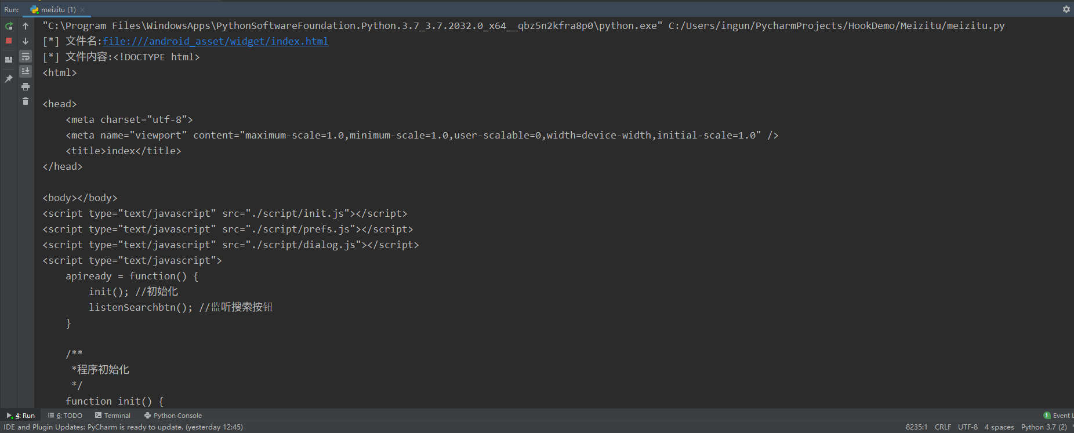Image resolution: width=1074 pixels, height=433 pixels.
Task: Toggle scroll to end of output
Action: click(x=26, y=71)
